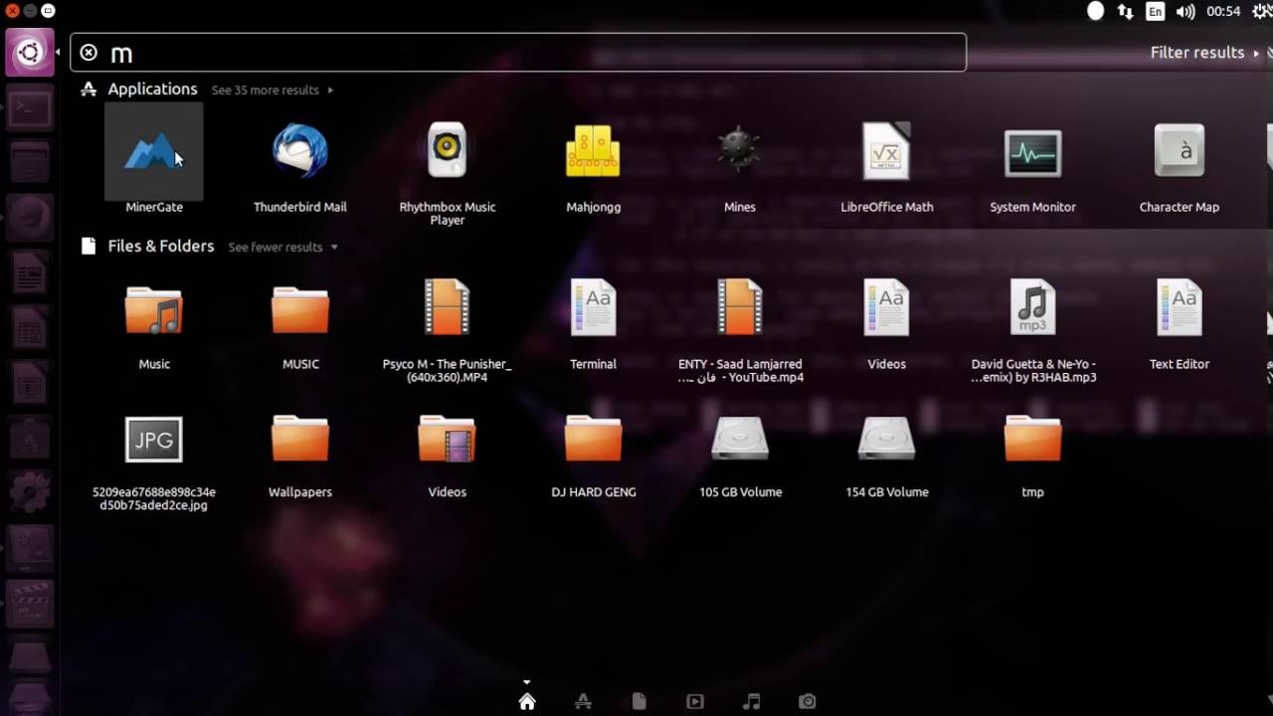Expand Filter results panel

tap(1203, 53)
